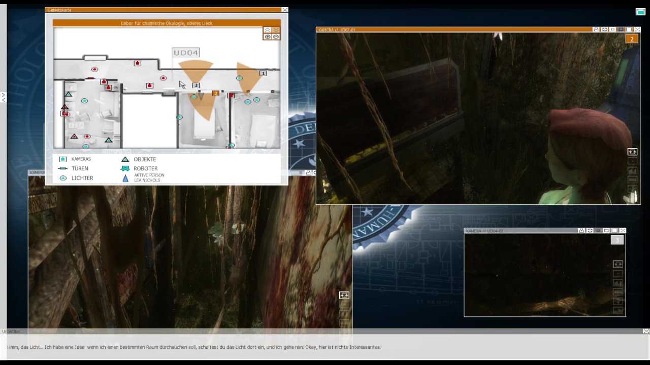Click the first title-bar icon of camera UD04-02

pyautogui.click(x=581, y=231)
